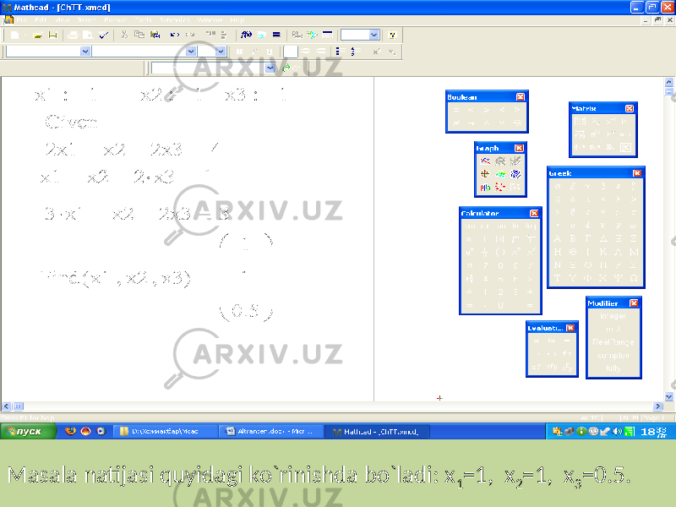Toggle Bold formatting

(240, 52)
